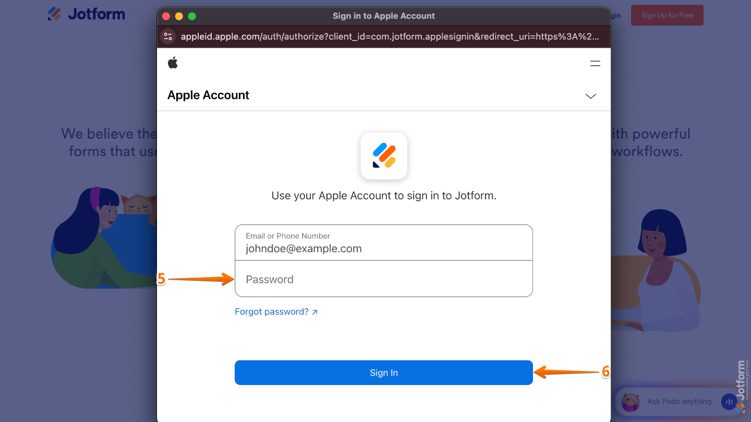
Task: Open the Forgot password link
Action: [270, 311]
